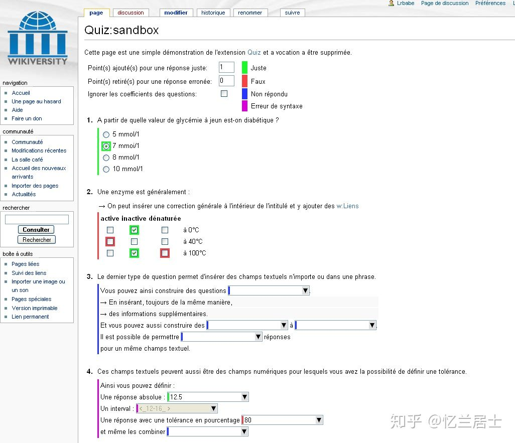Open La salle café link
The image size is (515, 443).
pos(27,160)
